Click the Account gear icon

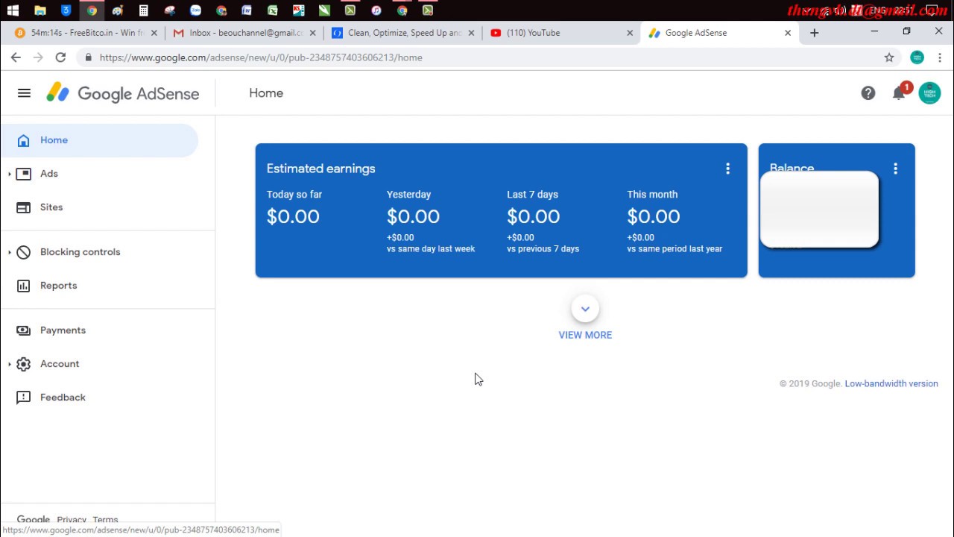point(24,364)
